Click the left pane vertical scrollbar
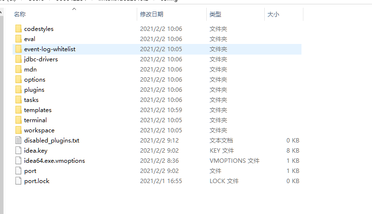This screenshot has height=214, width=372. click(1, 112)
